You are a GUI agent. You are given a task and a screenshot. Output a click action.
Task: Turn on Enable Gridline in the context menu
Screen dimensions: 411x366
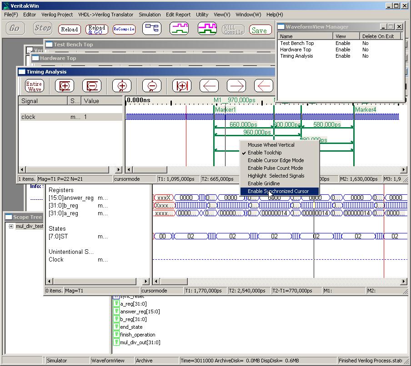click(x=280, y=183)
